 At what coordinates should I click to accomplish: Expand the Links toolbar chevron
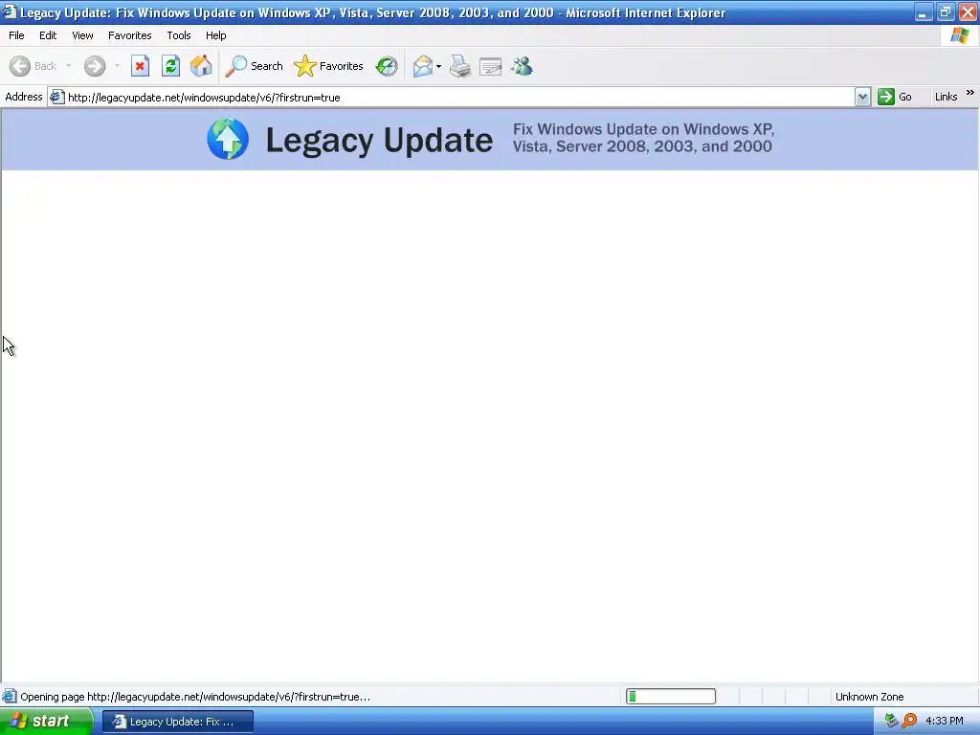pyautogui.click(x=970, y=93)
